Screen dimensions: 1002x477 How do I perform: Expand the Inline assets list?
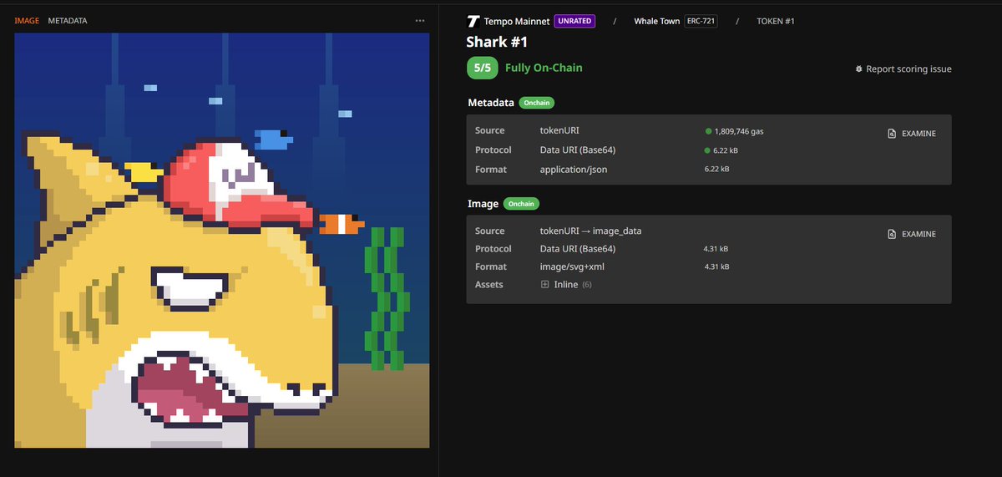pos(544,285)
